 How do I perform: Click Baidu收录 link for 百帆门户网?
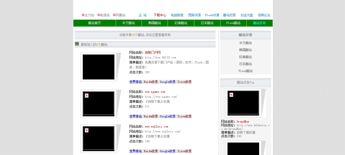coord(151,82)
